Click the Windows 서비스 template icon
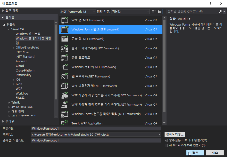Screen dimensions: 227x157 [65, 67]
